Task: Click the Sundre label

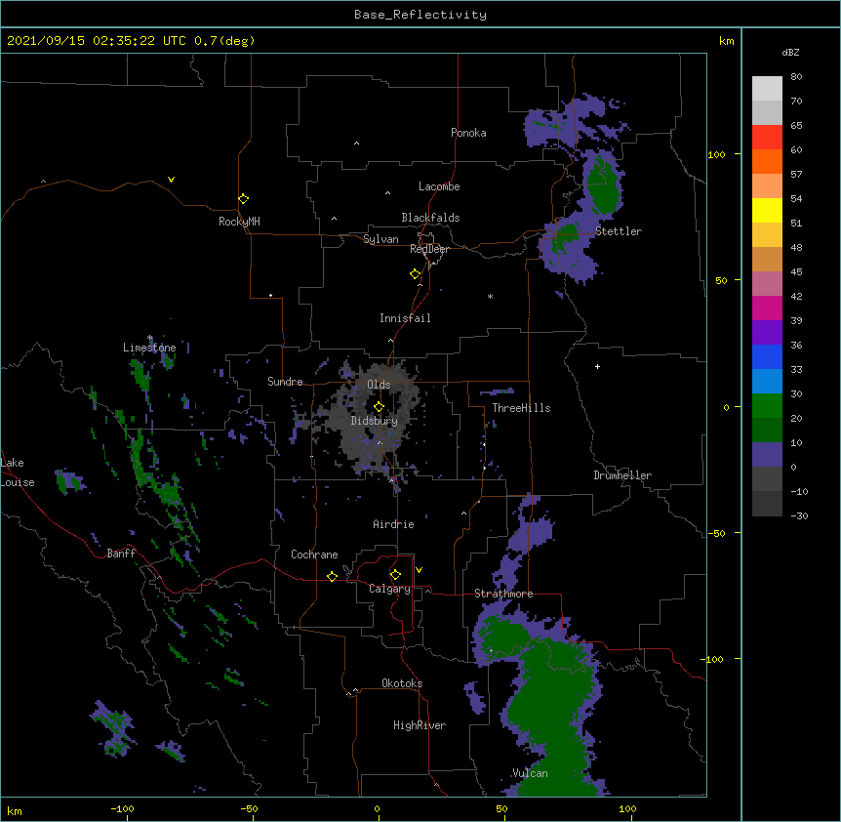Action: click(285, 382)
